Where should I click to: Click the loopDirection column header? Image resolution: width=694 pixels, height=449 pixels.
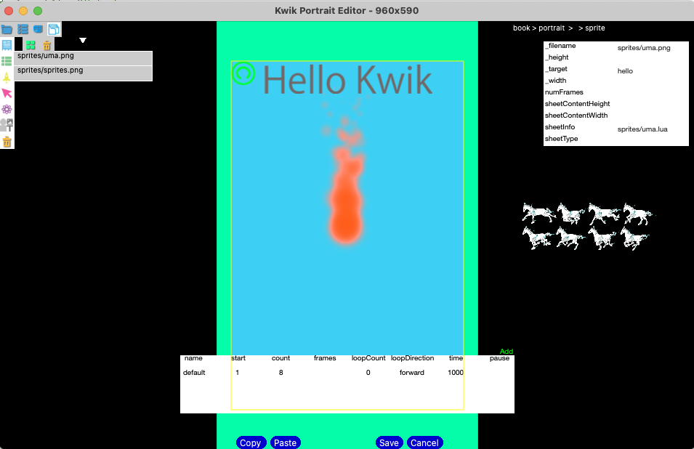412,358
